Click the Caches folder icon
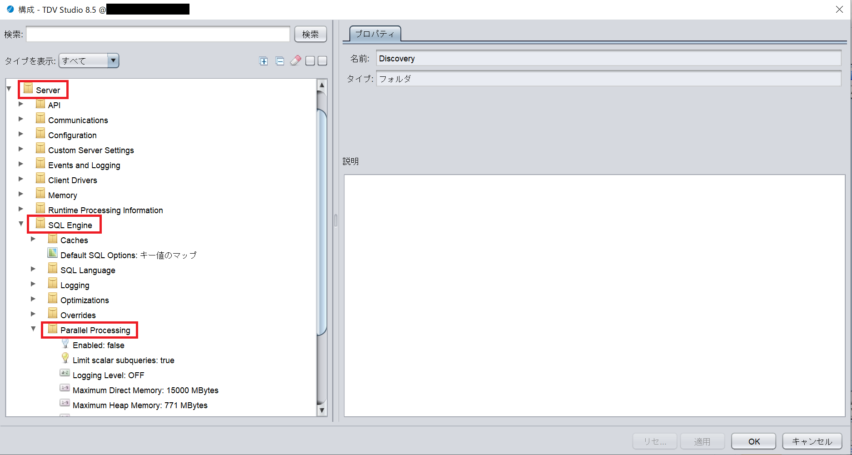The width and height of the screenshot is (852, 455). 53,239
